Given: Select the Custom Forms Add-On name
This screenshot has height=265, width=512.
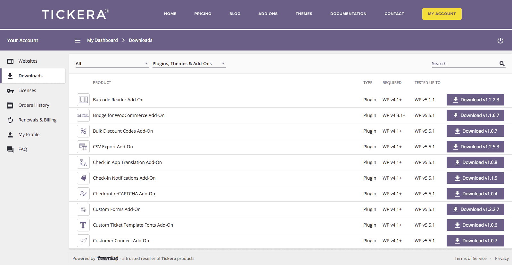Looking at the screenshot, I should (x=117, y=209).
